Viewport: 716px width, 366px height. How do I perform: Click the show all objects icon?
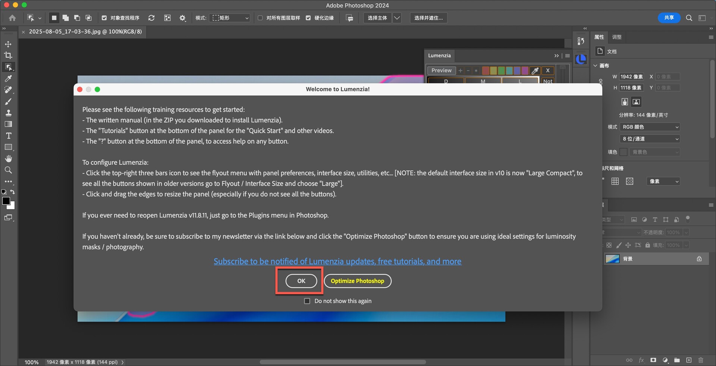coord(167,18)
